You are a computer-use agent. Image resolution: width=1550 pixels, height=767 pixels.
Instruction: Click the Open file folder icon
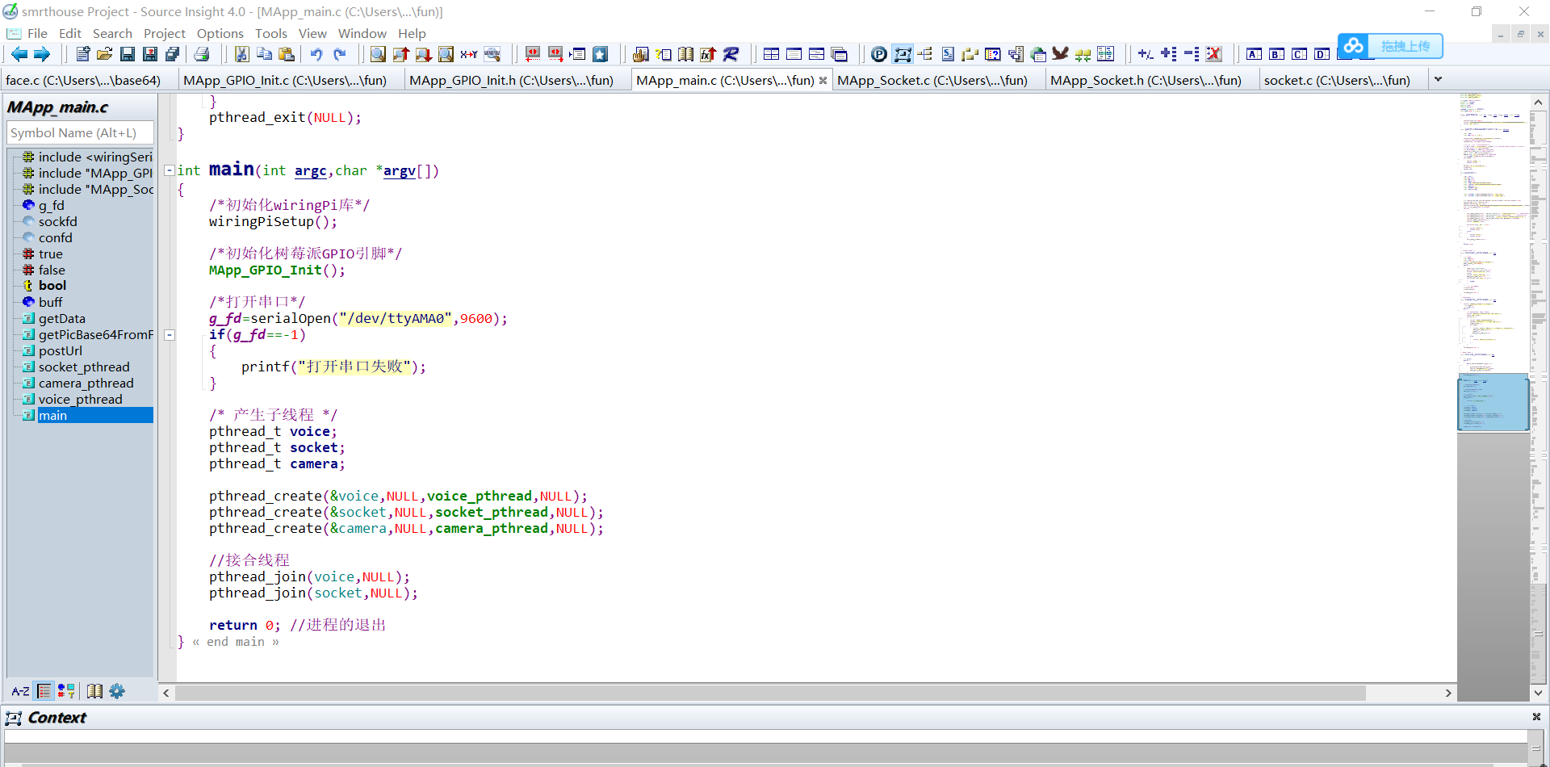tap(105, 54)
